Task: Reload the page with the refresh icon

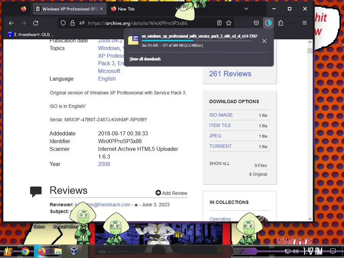Action: (36, 23)
